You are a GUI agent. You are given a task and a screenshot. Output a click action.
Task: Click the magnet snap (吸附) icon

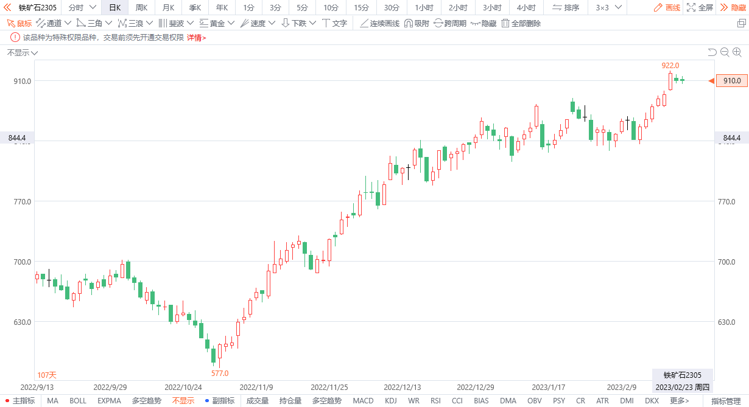[x=417, y=23]
